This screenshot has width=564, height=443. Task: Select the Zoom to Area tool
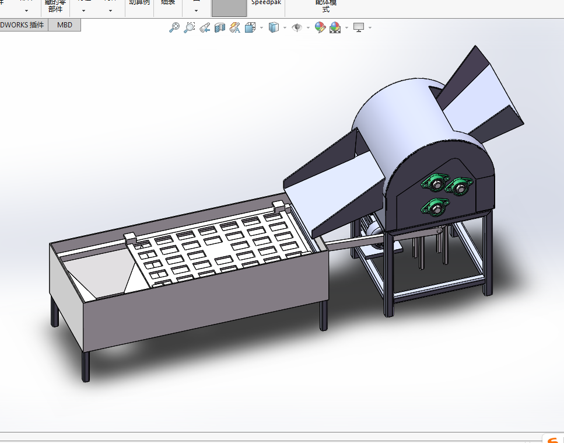pyautogui.click(x=189, y=27)
